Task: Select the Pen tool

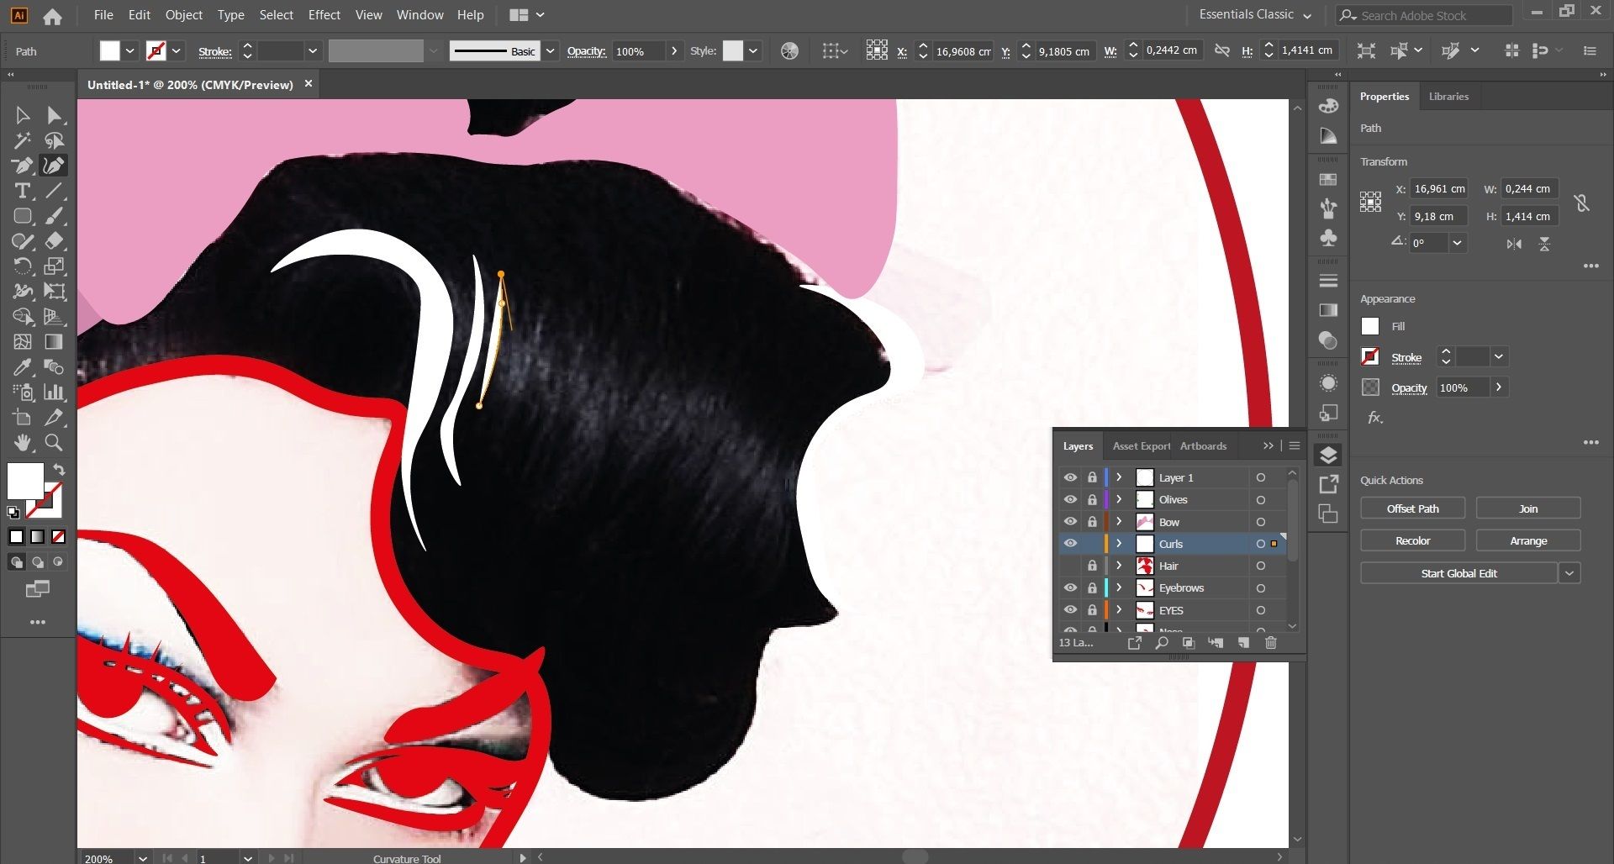Action: pyautogui.click(x=23, y=166)
